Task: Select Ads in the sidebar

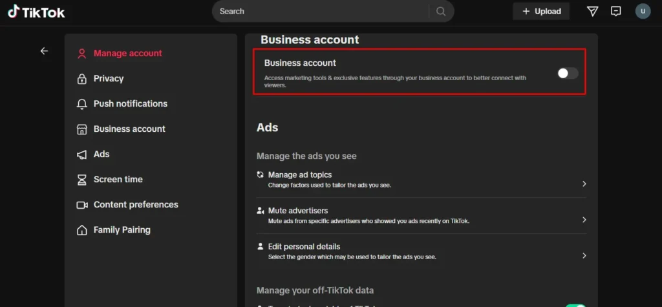Action: [101, 154]
